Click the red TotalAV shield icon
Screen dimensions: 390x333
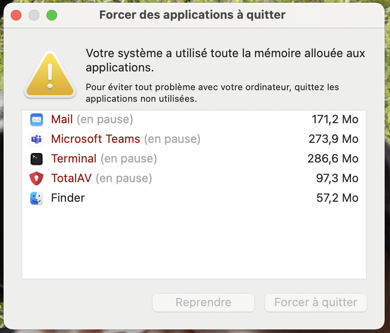[37, 179]
